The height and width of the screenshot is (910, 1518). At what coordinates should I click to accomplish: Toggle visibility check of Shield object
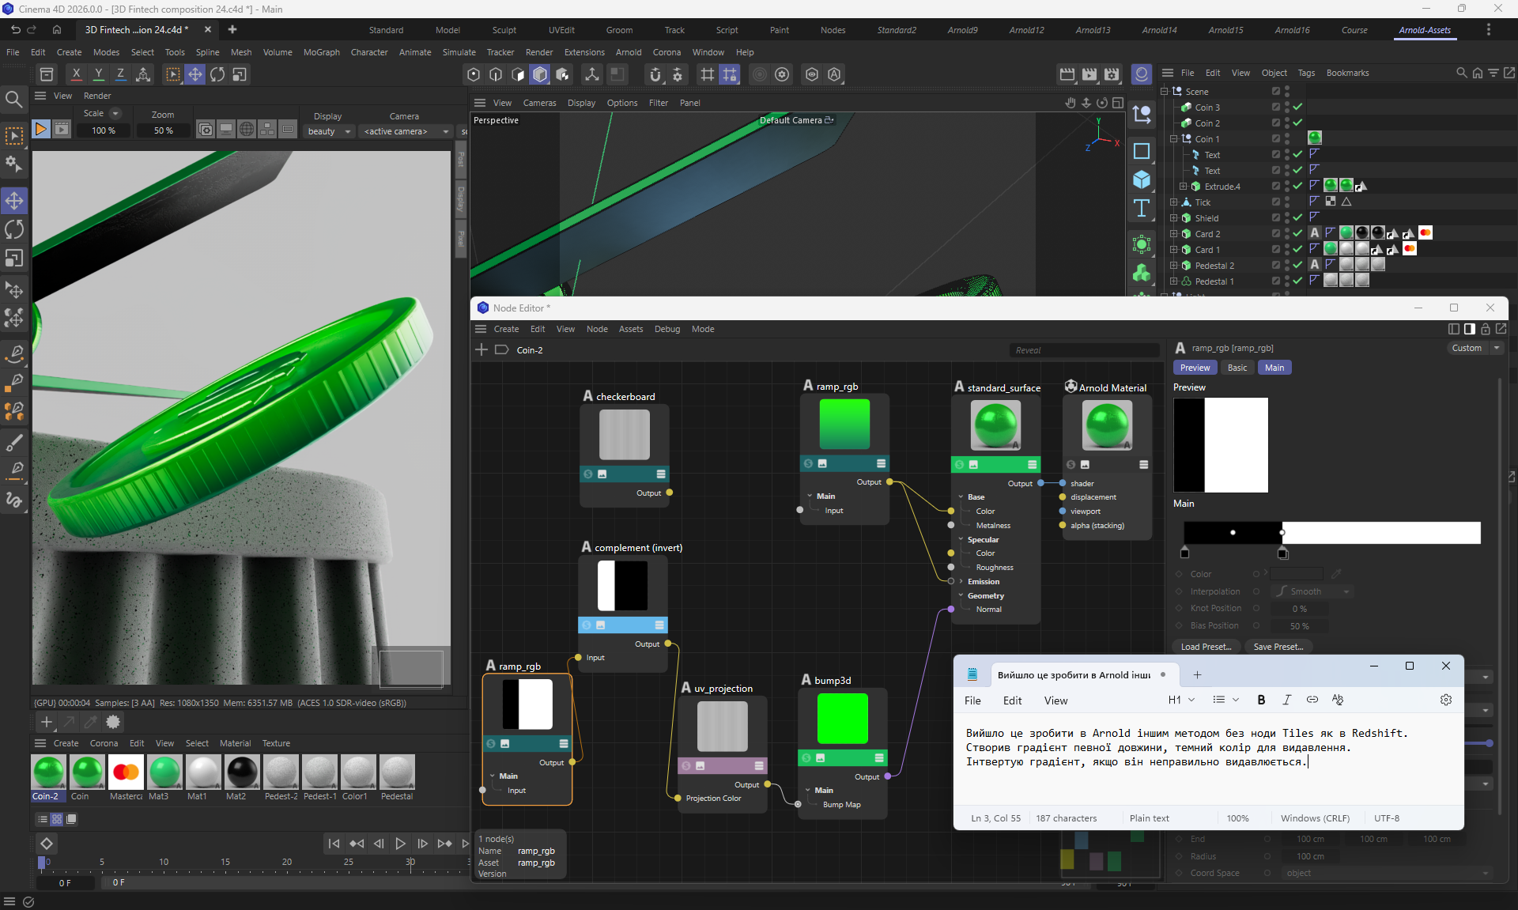(x=1297, y=218)
